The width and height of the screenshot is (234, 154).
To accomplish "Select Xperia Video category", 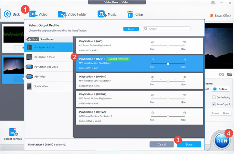I will 48,86.
